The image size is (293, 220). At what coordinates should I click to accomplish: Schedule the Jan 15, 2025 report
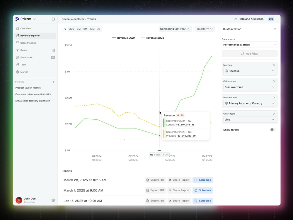[x=203, y=201]
